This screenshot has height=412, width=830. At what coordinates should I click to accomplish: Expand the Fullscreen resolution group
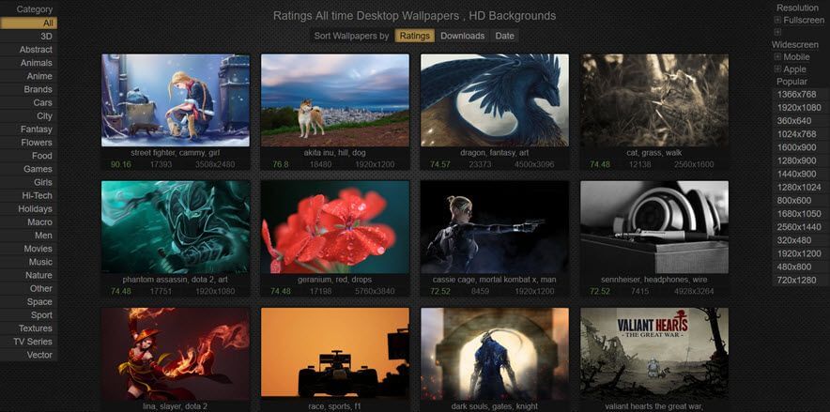click(777, 20)
